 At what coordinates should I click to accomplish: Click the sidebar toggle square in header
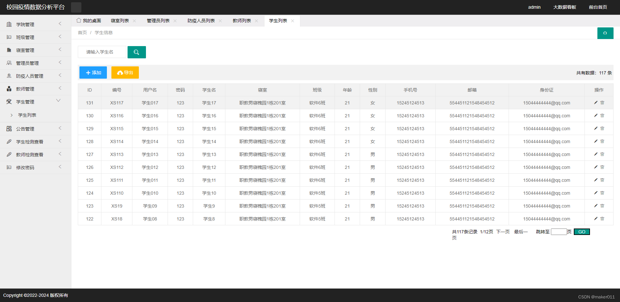(x=76, y=7)
